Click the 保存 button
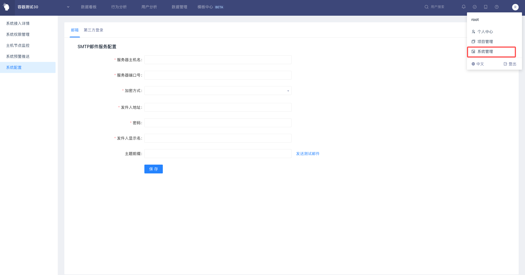The image size is (525, 275). click(153, 169)
